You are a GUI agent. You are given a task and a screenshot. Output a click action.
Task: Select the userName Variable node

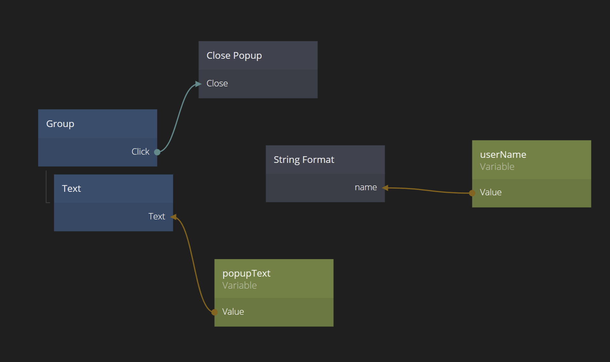[531, 160]
